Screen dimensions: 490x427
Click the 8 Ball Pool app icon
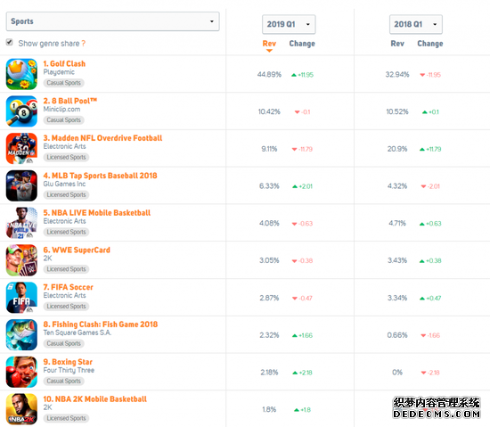(x=21, y=111)
